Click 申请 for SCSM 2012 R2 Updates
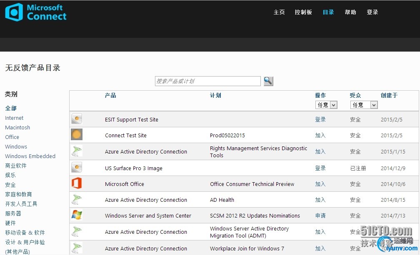The image size is (420, 255). tap(320, 215)
